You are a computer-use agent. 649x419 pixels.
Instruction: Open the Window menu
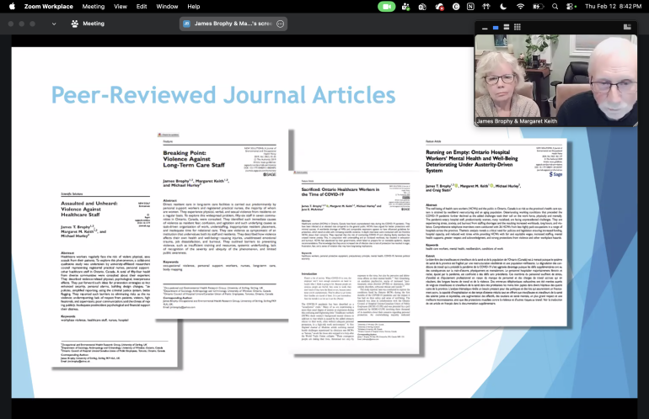click(x=167, y=6)
